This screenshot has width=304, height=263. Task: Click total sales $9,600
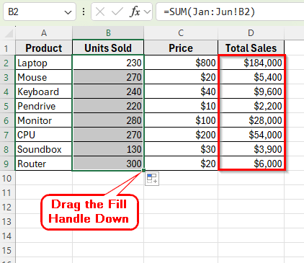point(251,92)
